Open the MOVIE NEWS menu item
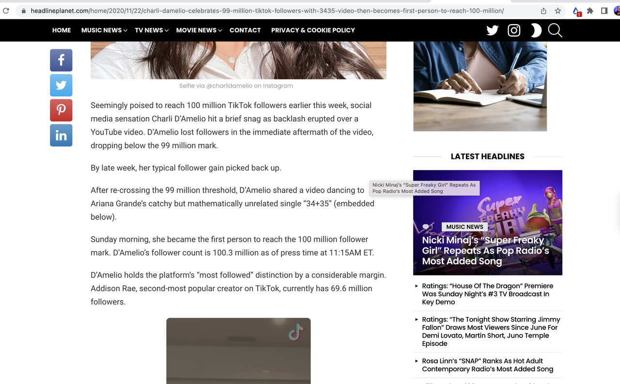This screenshot has width=620, height=384. pos(196,30)
